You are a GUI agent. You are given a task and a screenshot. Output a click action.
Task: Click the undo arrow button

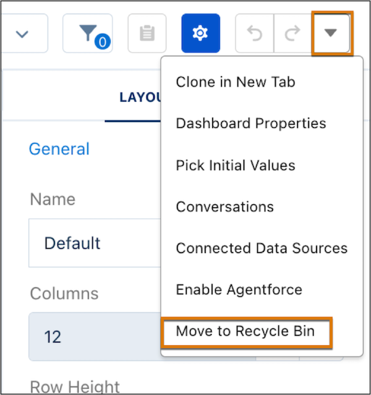pyautogui.click(x=254, y=33)
